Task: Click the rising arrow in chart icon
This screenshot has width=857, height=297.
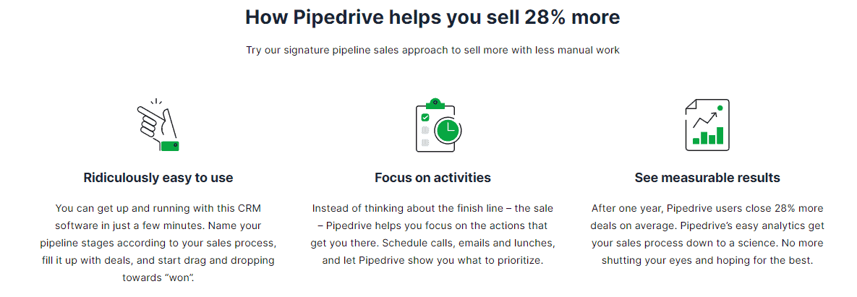Action: click(x=706, y=120)
